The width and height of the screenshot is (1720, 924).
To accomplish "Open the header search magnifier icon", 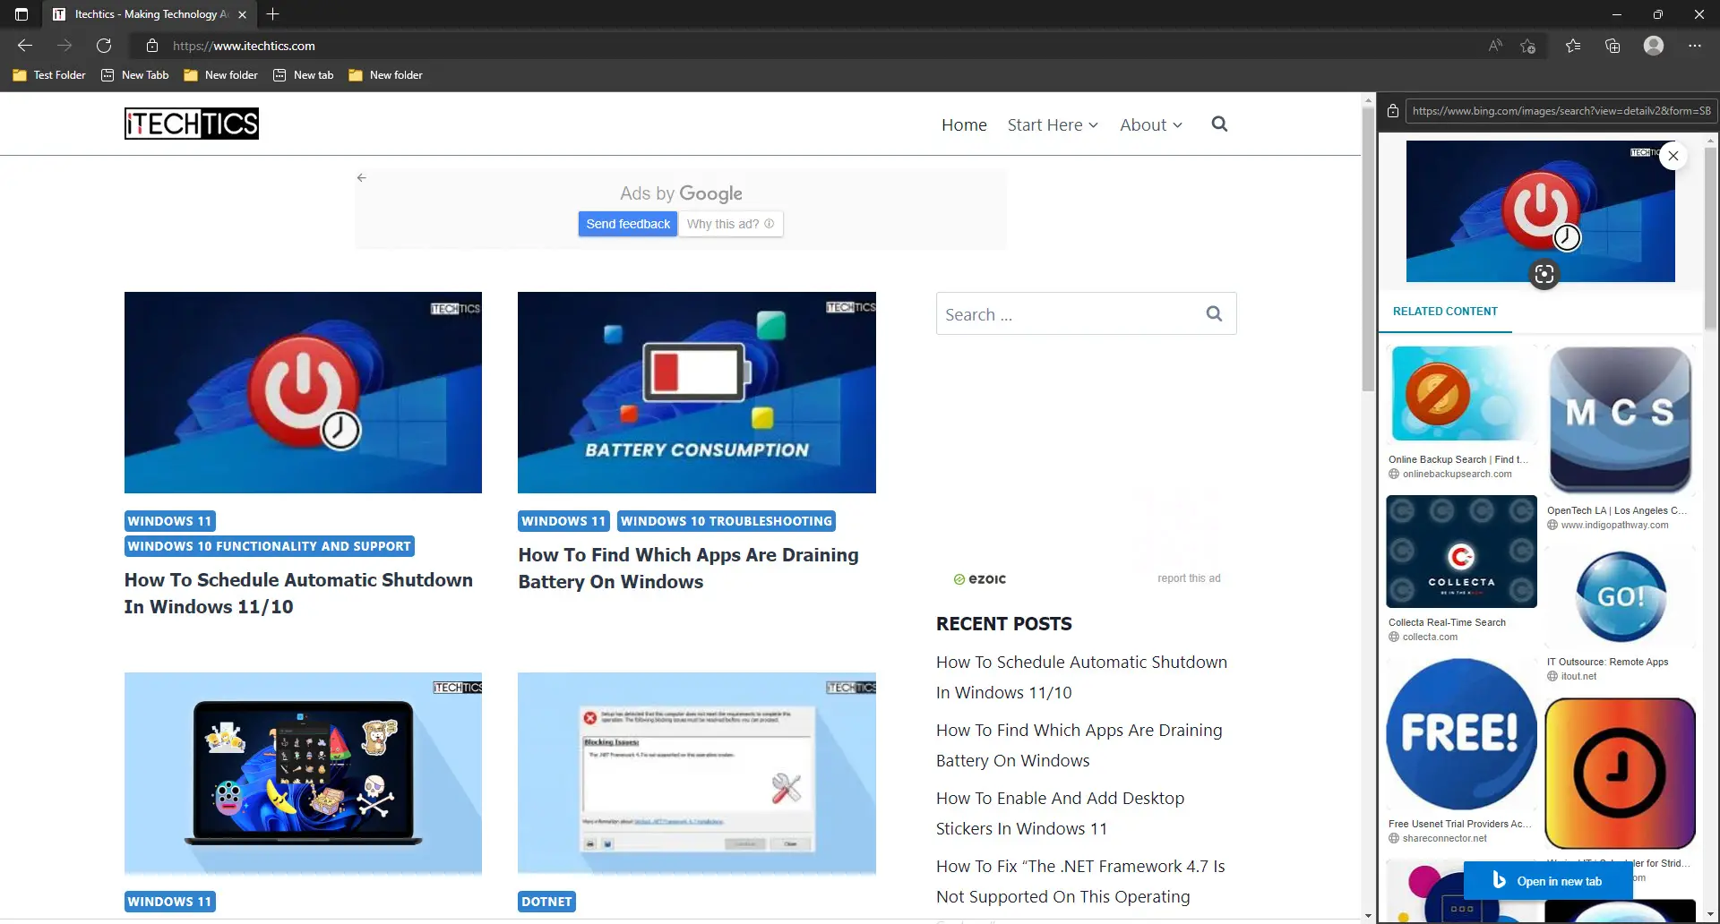I will pos(1219,124).
